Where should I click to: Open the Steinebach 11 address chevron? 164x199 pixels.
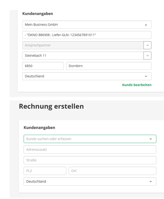coord(147,55)
